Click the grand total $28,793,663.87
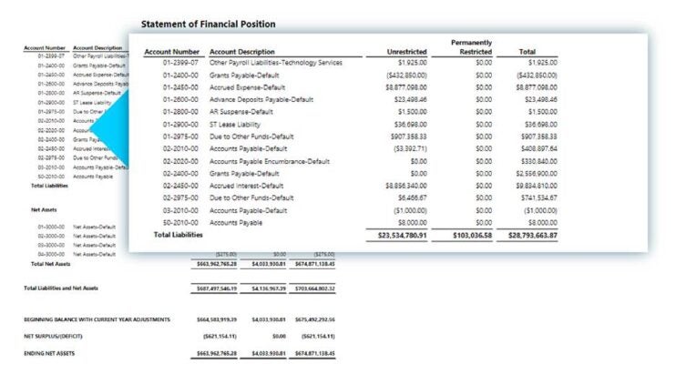The width and height of the screenshot is (676, 374). tap(532, 236)
